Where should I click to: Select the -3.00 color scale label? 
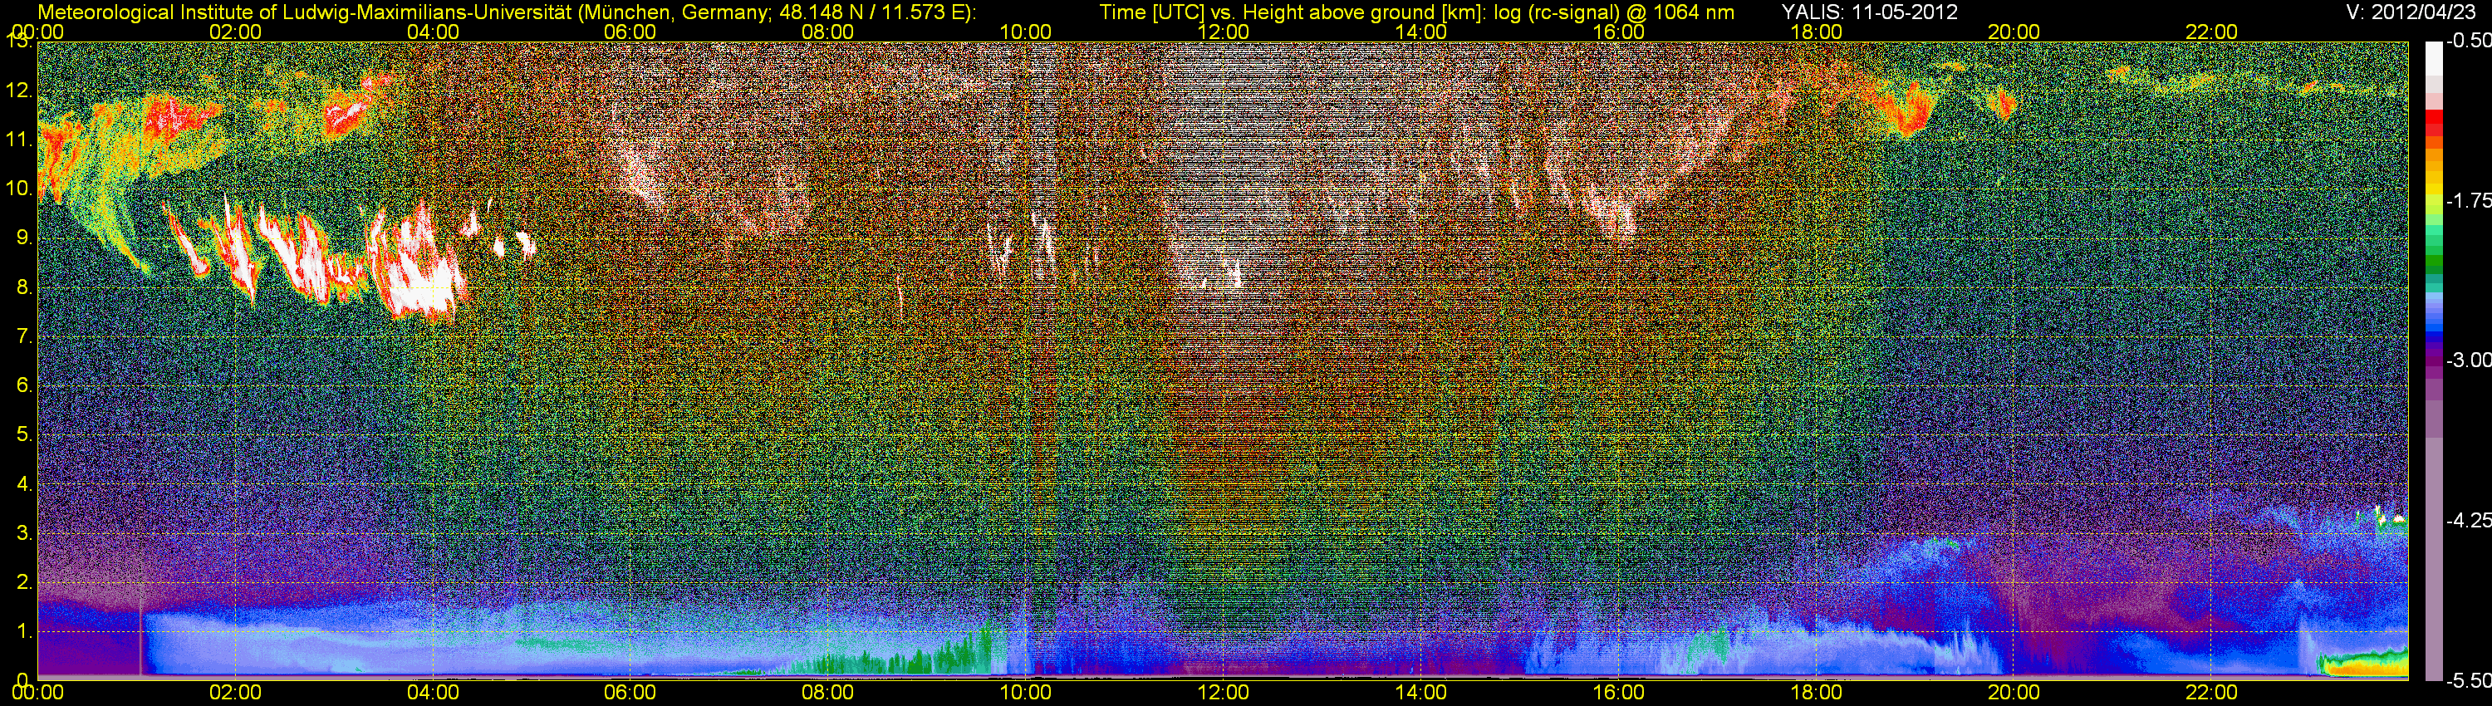[2468, 360]
